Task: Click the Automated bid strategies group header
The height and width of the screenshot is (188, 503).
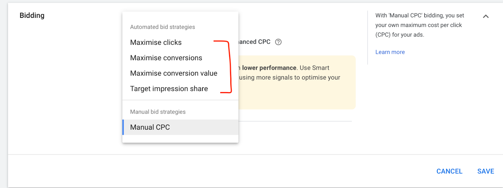Action: (x=162, y=27)
